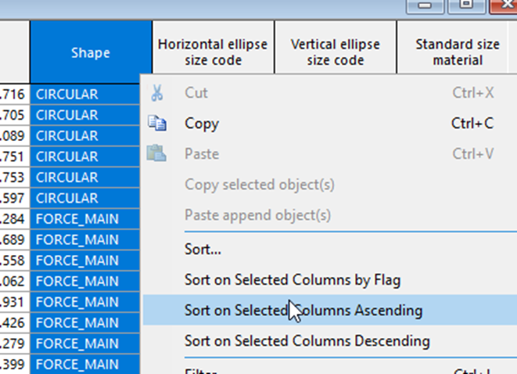
Task: Click the .062 value cell
Action: tap(15, 282)
